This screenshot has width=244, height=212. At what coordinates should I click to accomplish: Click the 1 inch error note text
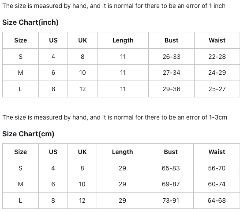coord(114,6)
